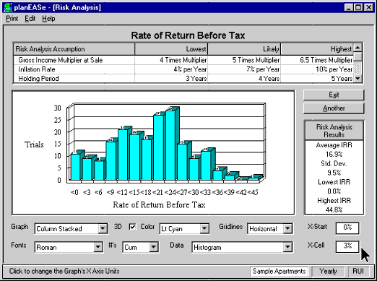Click the Another button to rerun analysis

tap(334, 108)
